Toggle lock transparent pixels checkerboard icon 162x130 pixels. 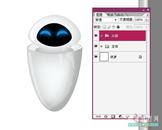(104, 27)
